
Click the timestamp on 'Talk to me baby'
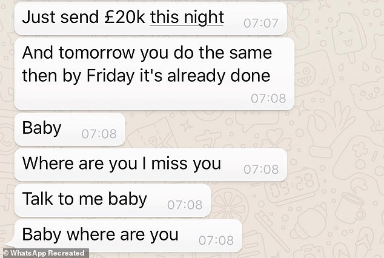(x=185, y=205)
